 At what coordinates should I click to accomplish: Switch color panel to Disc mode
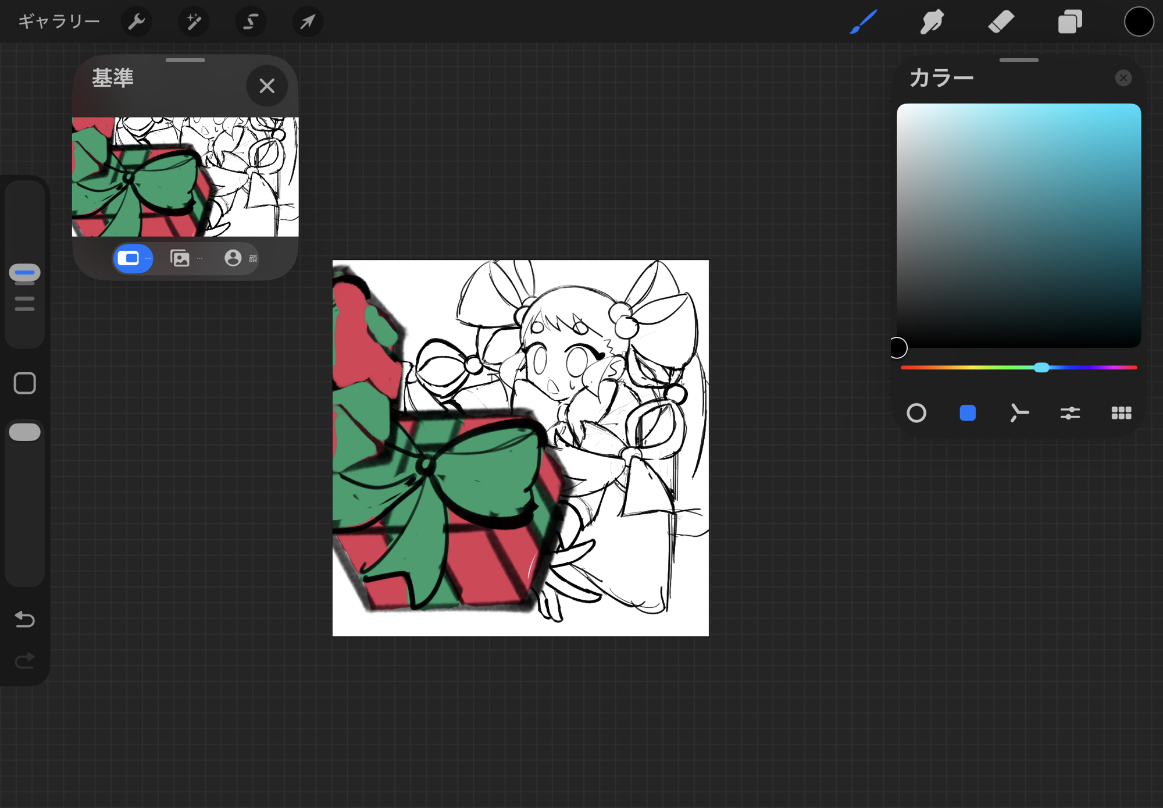pyautogui.click(x=916, y=413)
